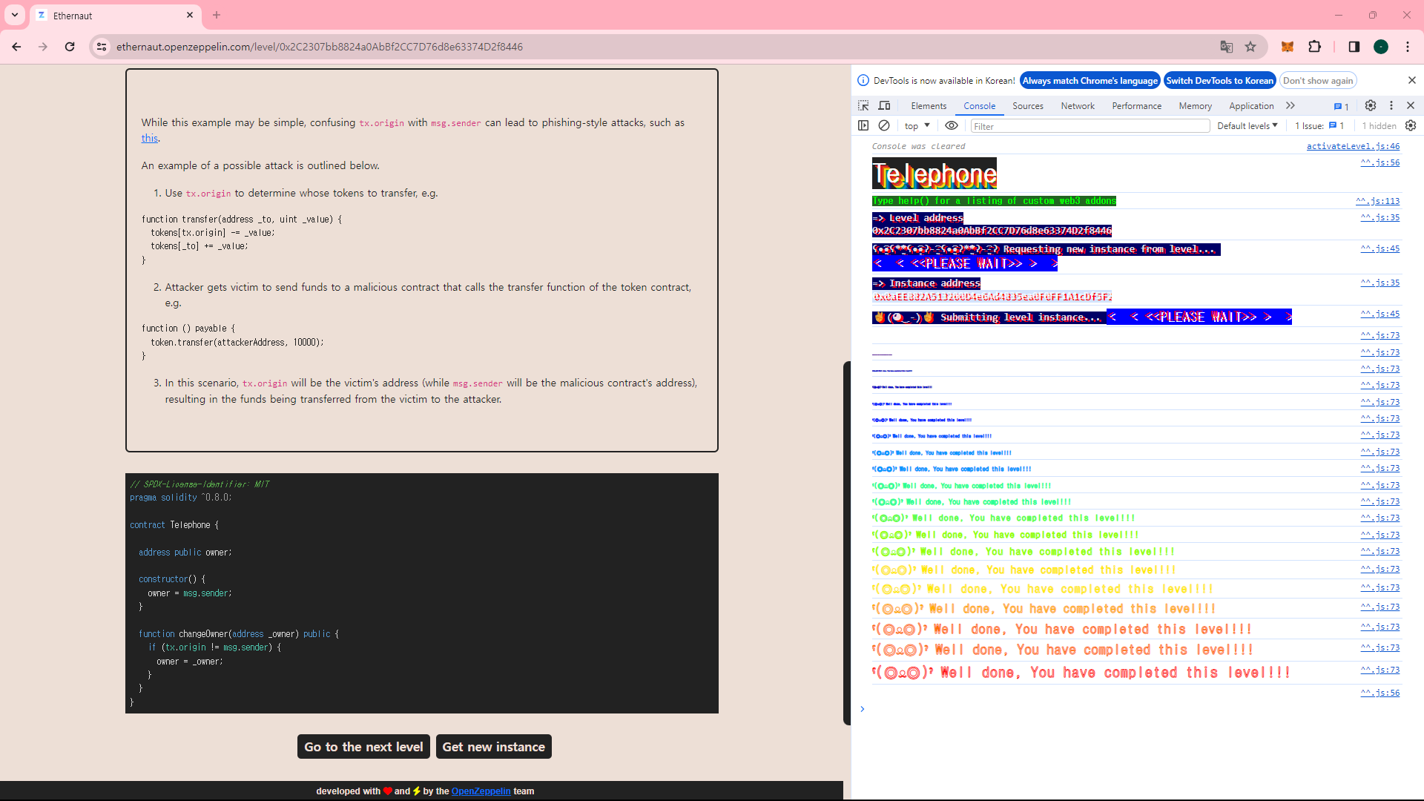Bookmark this page with star icon
The image size is (1424, 801).
1250,47
